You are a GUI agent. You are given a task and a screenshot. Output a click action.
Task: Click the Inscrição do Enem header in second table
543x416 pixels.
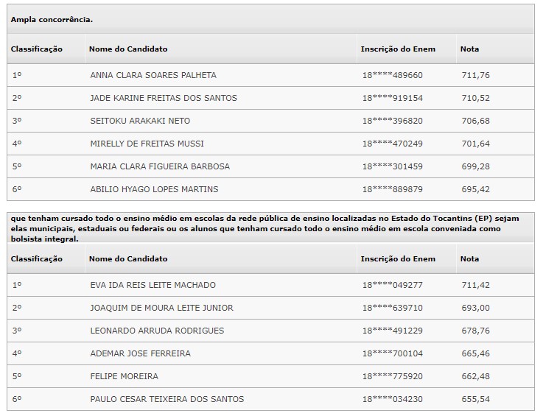coord(398,258)
